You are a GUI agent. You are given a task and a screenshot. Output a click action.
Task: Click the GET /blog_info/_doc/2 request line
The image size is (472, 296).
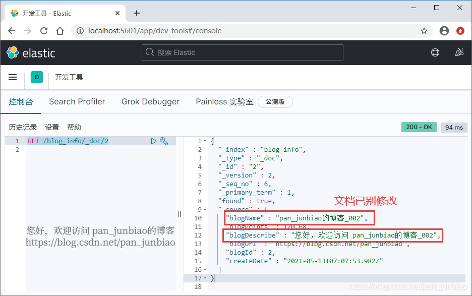pyautogui.click(x=68, y=141)
